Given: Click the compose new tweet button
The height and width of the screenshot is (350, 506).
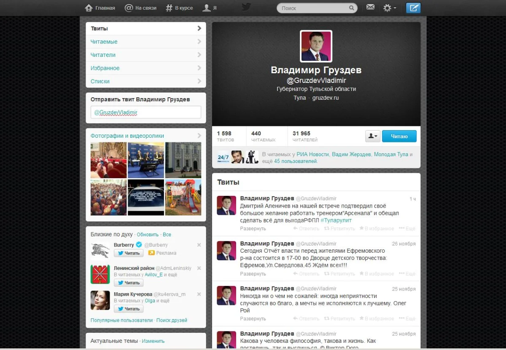Looking at the screenshot, I should point(413,8).
